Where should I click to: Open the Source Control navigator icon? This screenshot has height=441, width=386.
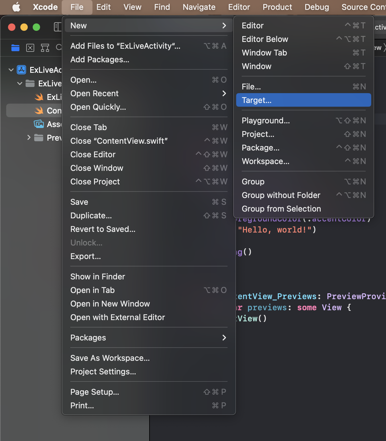tap(30, 48)
